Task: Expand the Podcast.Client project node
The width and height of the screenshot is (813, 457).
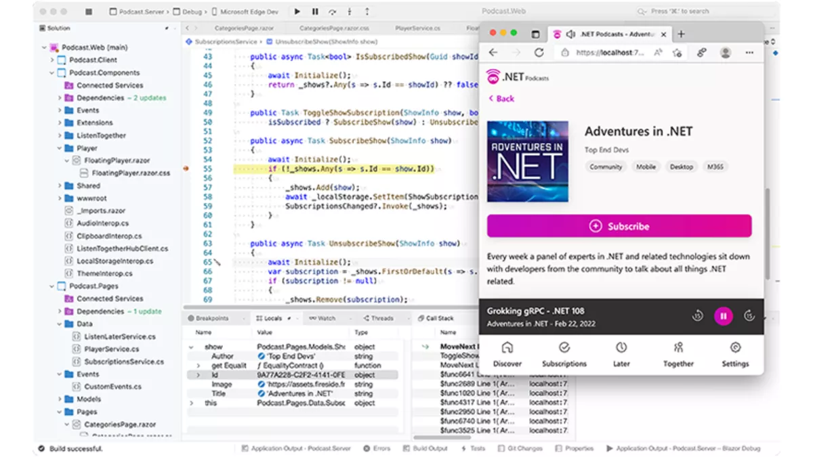Action: [x=52, y=60]
